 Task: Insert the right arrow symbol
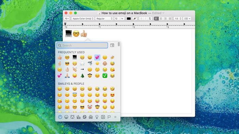(82, 69)
